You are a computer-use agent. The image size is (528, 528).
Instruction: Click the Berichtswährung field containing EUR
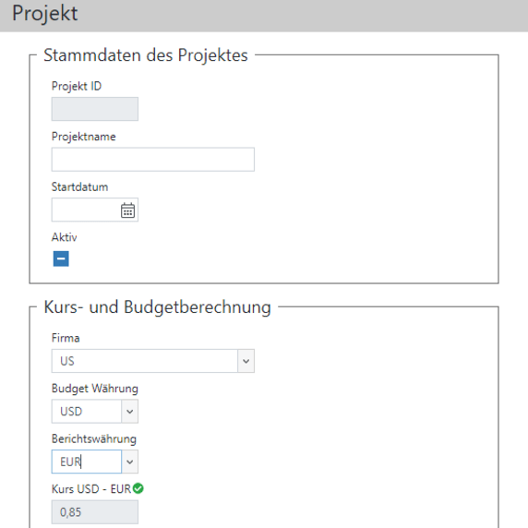(87, 462)
